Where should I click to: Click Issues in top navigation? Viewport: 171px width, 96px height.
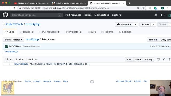[88, 15]
